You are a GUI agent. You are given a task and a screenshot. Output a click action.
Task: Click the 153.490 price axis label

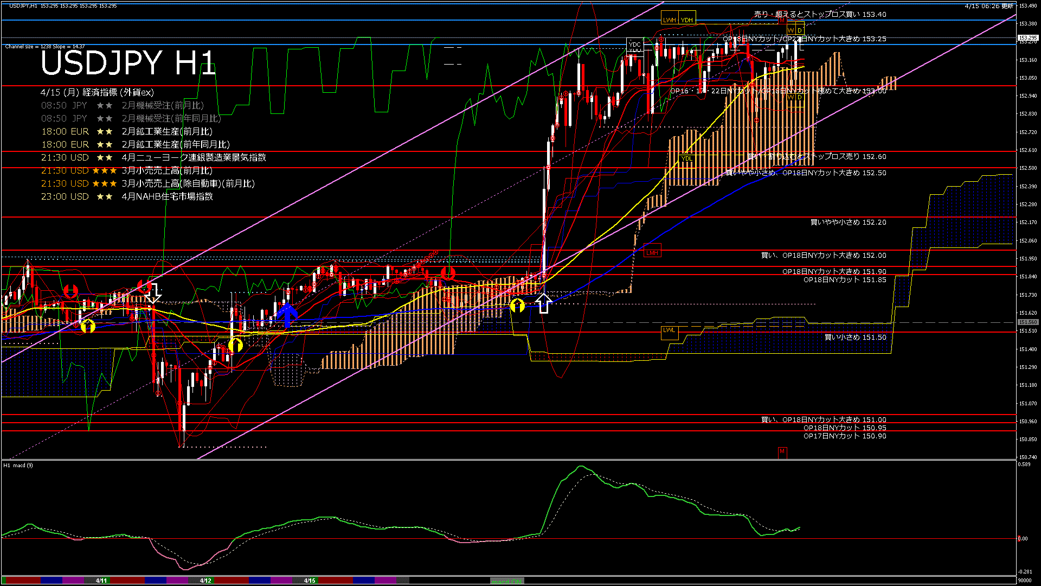click(1028, 5)
